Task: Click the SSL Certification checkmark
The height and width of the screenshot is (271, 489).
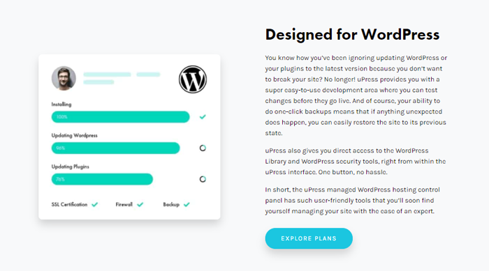Action: coord(95,204)
